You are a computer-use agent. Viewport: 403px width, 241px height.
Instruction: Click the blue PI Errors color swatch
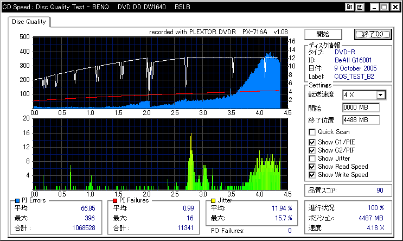point(17,201)
